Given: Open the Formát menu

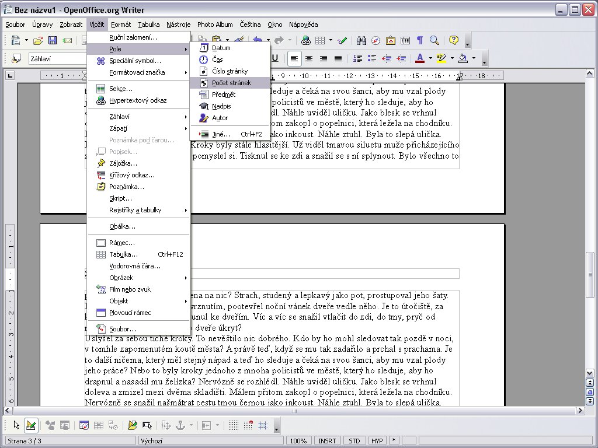Looking at the screenshot, I should pos(121,24).
